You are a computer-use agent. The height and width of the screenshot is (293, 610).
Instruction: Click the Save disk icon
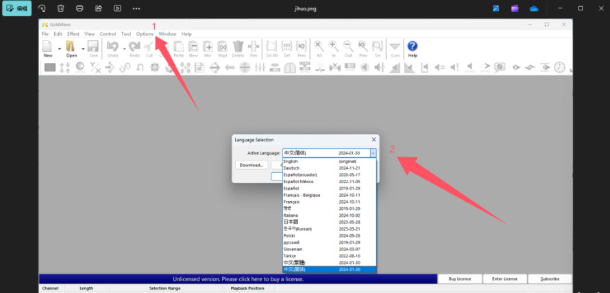click(93, 47)
